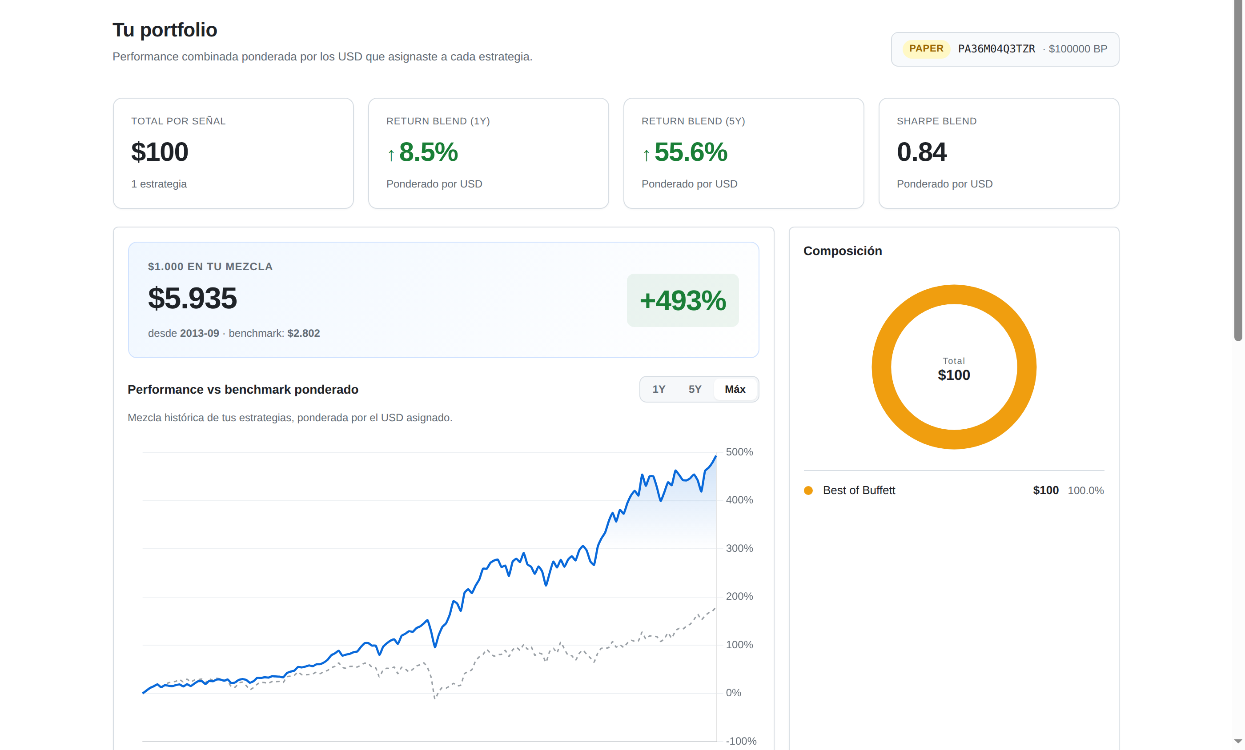The width and height of the screenshot is (1245, 750).
Task: Click the Tu portfolio heading
Action: coord(165,30)
